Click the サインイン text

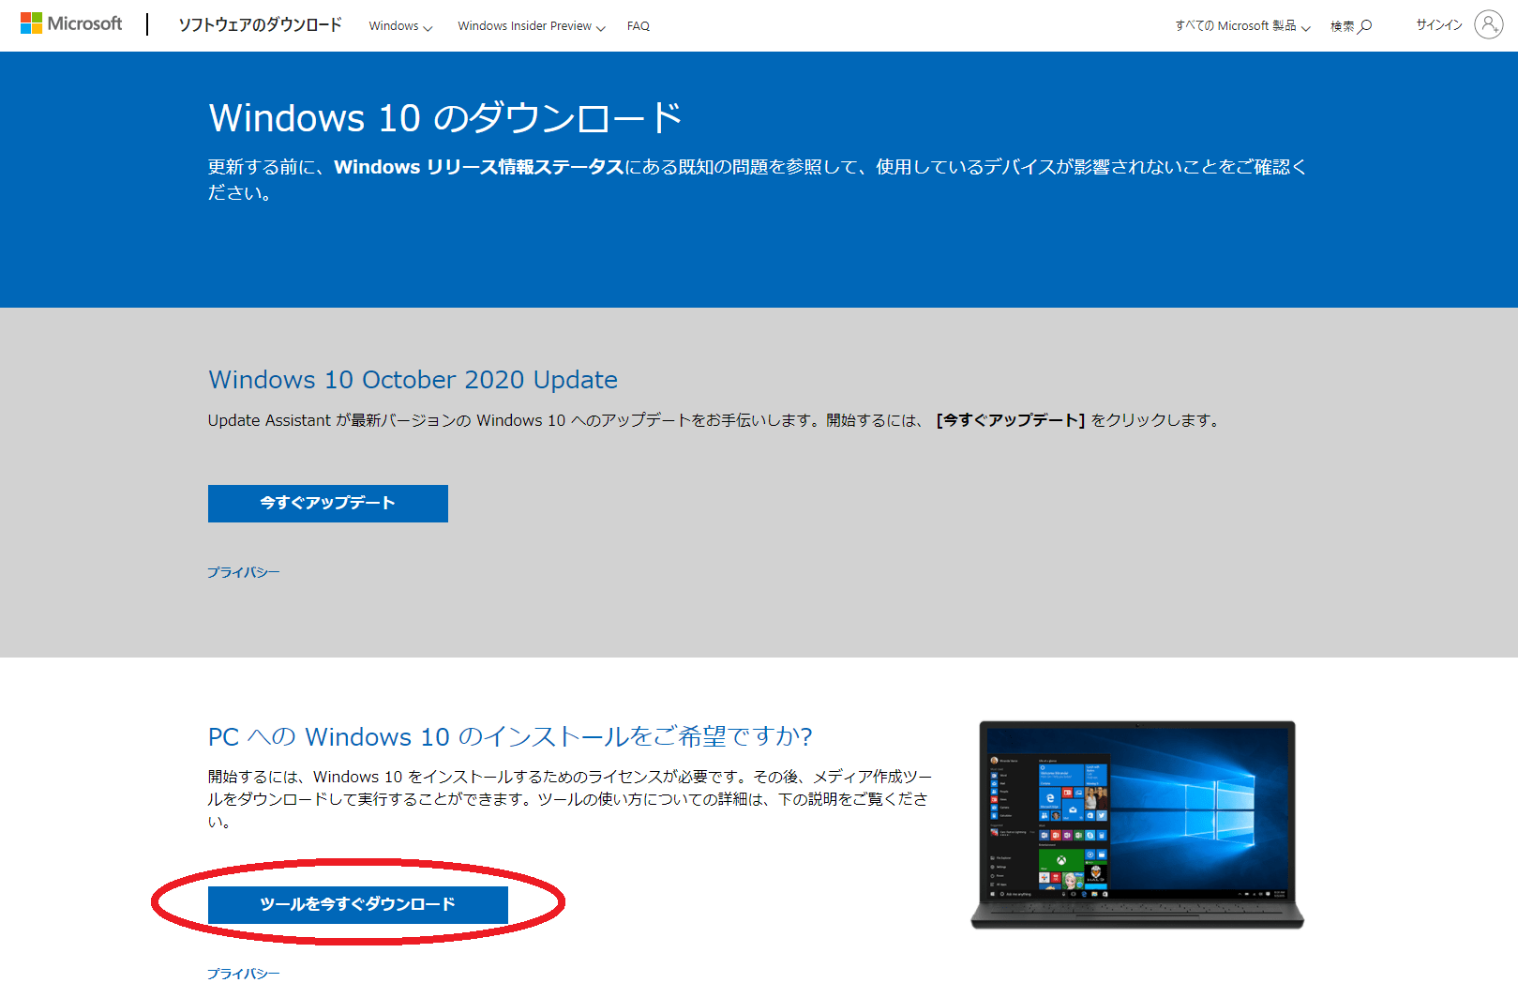click(x=1439, y=25)
